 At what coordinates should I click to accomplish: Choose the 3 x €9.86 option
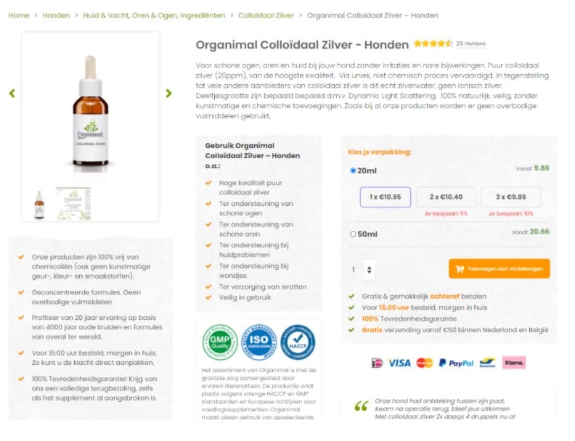511,197
